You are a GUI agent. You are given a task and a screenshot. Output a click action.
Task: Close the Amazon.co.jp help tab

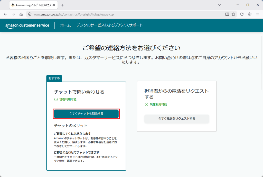coord(54,5)
